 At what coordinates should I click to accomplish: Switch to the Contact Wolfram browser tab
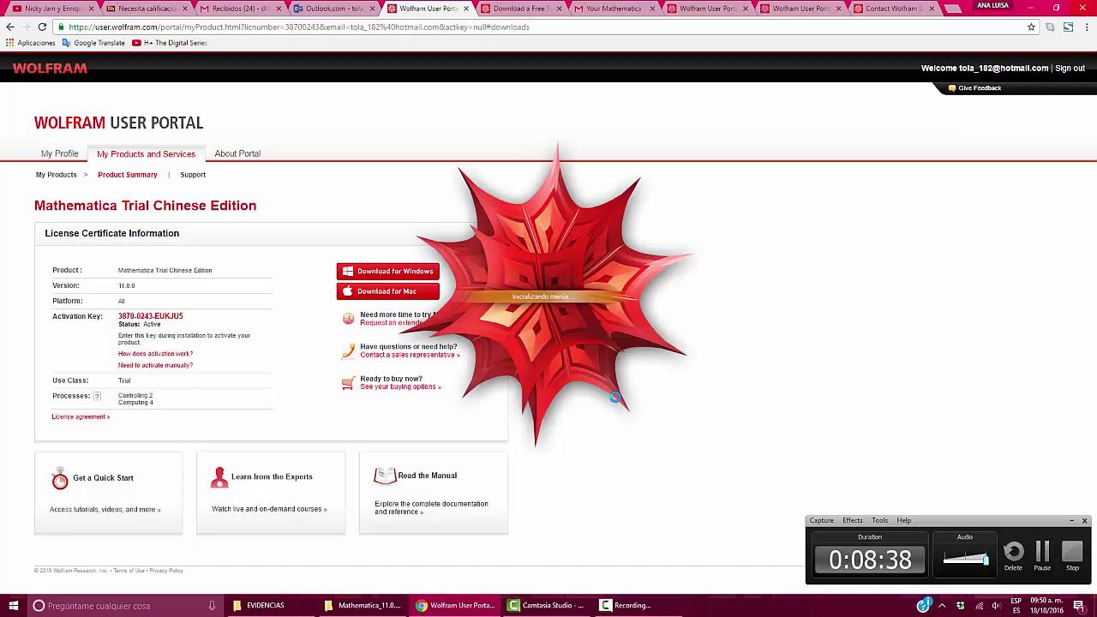coord(894,9)
